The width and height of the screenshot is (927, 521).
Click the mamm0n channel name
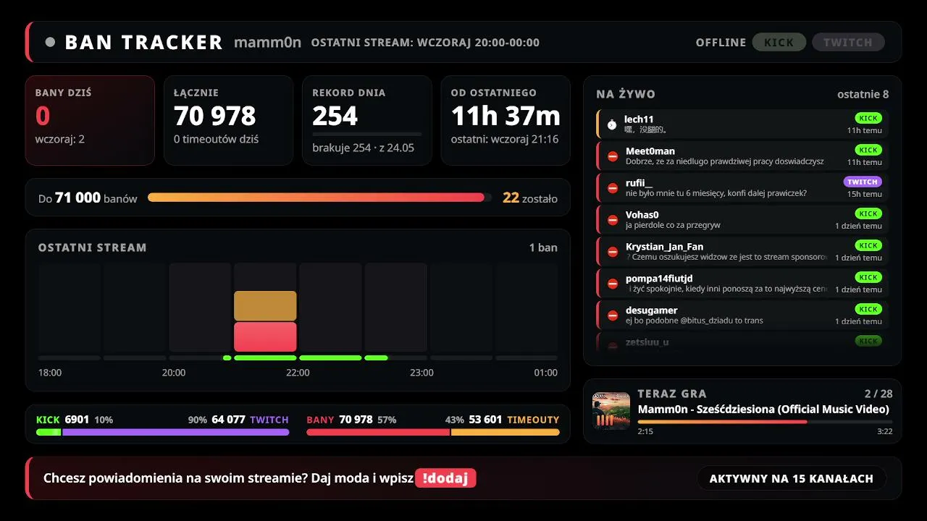coord(267,42)
